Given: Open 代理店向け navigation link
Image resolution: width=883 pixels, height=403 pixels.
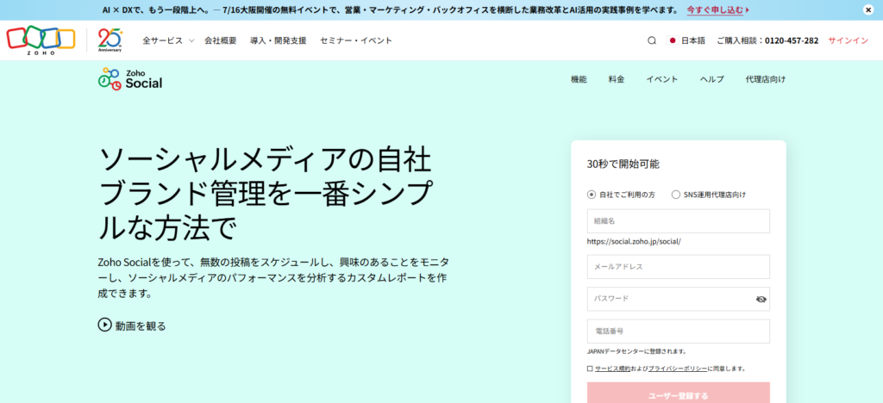Looking at the screenshot, I should [x=766, y=79].
